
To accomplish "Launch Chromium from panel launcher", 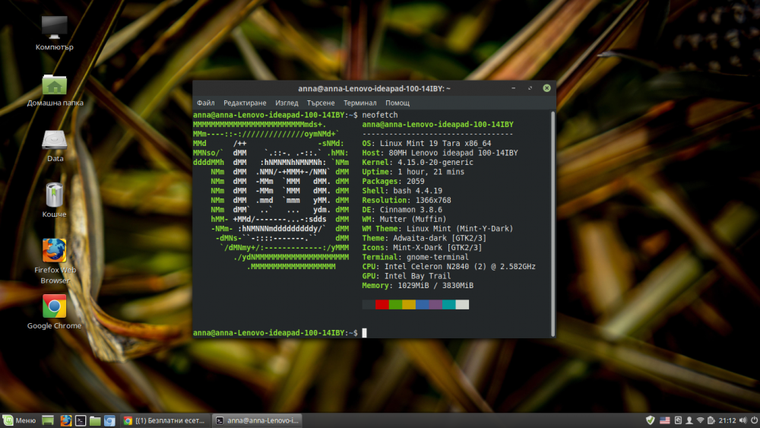I will click(109, 420).
